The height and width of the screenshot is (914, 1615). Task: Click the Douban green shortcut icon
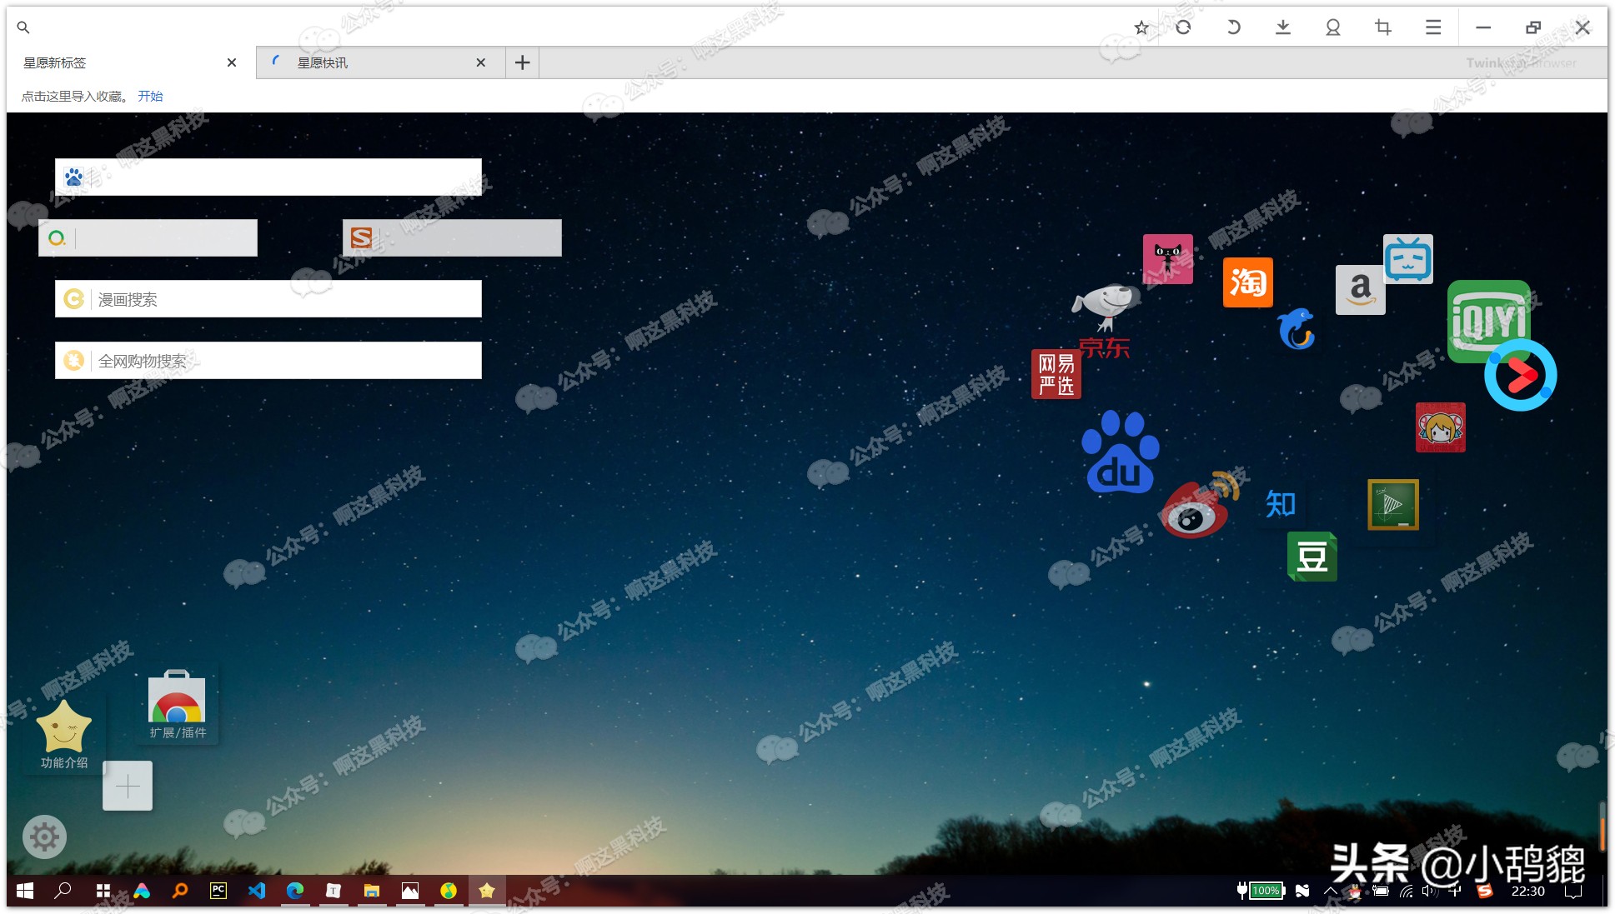click(1312, 557)
